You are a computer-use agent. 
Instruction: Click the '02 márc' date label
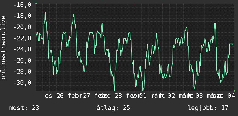(x=180, y=96)
